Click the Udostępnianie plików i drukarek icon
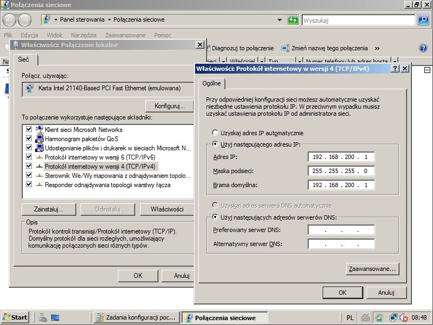 [39, 148]
